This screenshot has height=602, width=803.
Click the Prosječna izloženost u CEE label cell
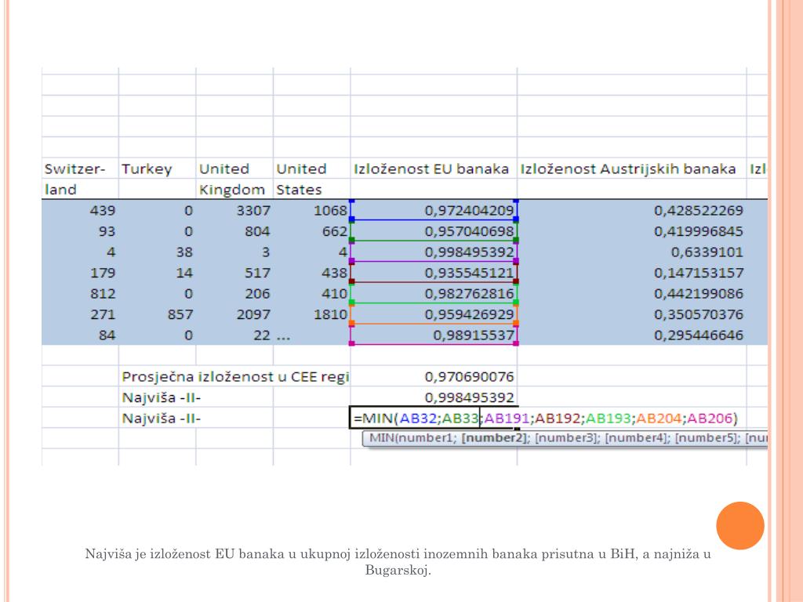(x=234, y=376)
